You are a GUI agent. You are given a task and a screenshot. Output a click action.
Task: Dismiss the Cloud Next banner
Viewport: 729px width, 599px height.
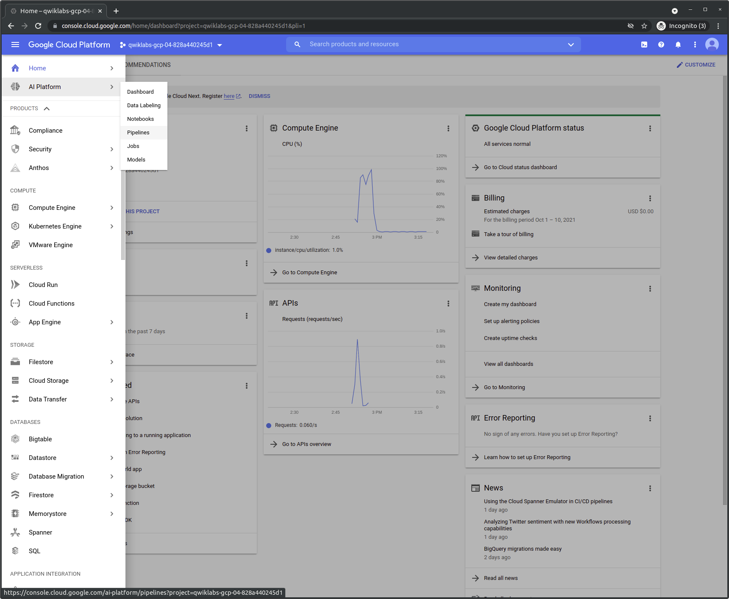[259, 96]
